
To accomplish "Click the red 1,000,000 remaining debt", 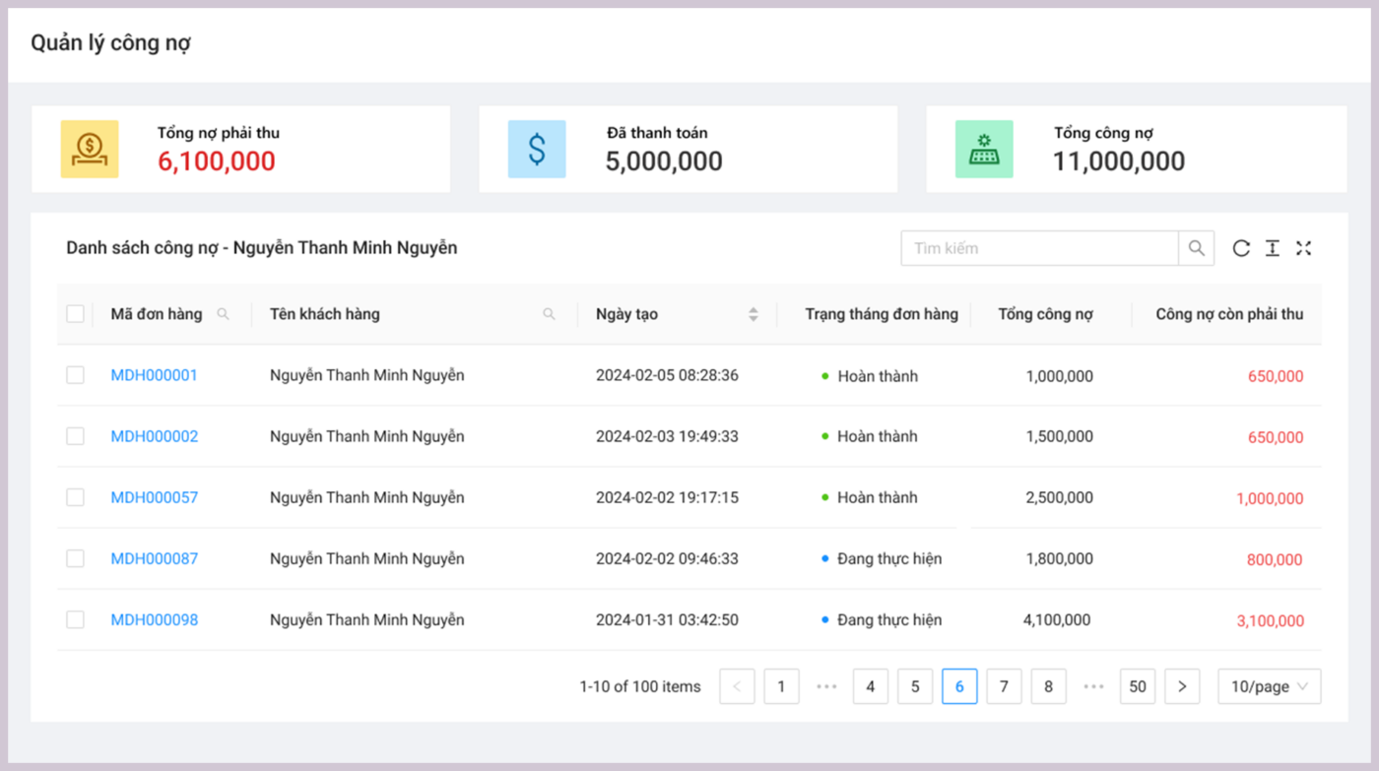I will tap(1271, 498).
